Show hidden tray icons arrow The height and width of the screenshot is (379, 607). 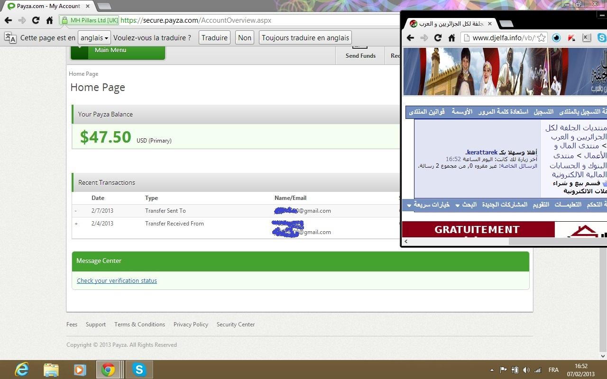tap(492, 370)
